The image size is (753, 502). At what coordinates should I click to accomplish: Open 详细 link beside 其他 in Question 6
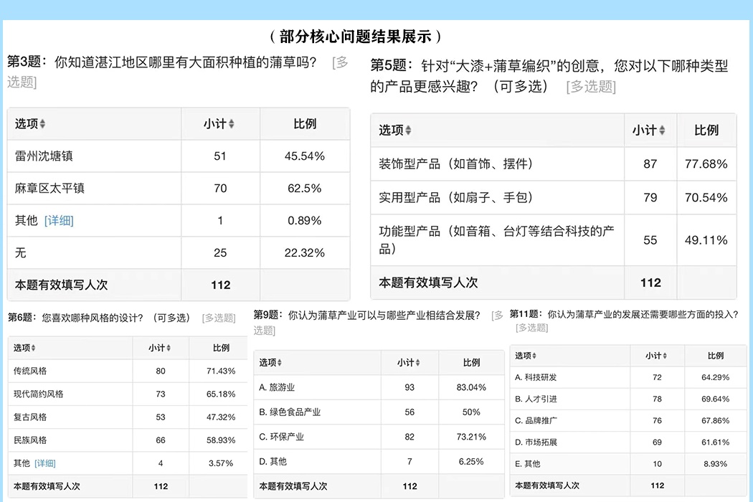[x=45, y=463]
